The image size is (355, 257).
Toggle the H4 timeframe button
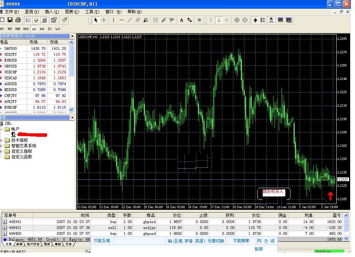42,29
